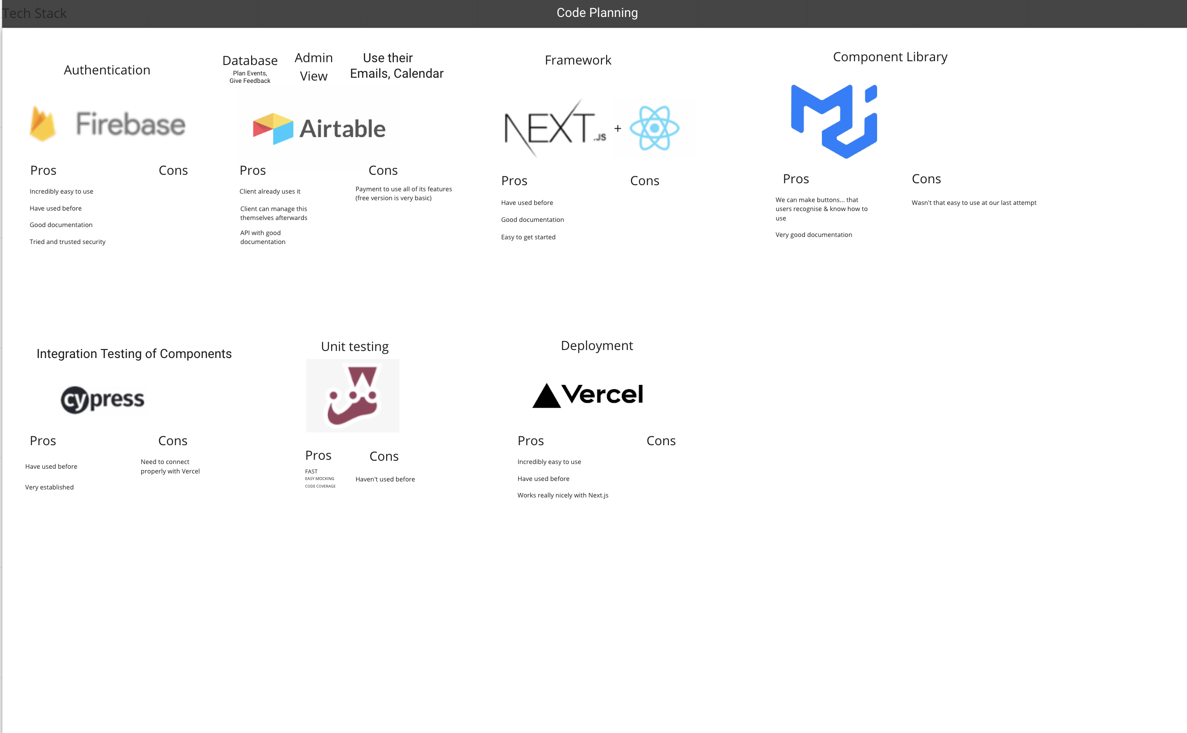This screenshot has width=1187, height=733.
Task: Click the Cons label under Vercel
Action: tap(661, 440)
